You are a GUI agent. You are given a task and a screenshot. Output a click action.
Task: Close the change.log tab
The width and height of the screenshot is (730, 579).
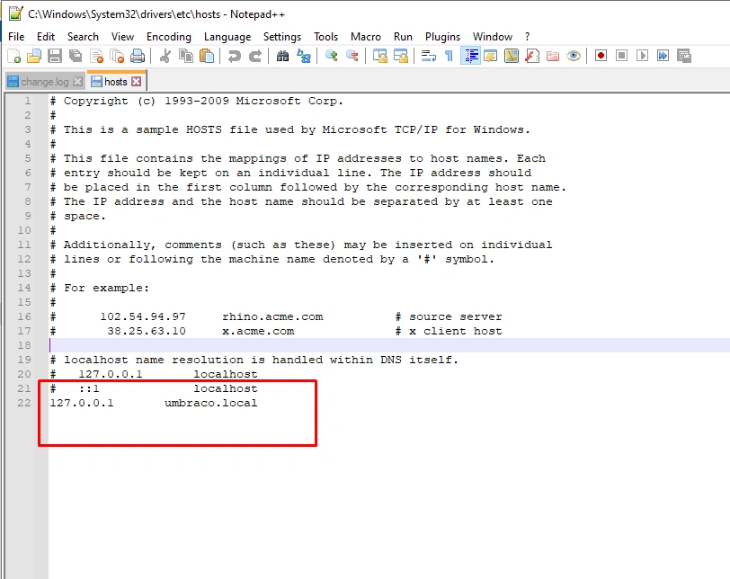(x=78, y=82)
